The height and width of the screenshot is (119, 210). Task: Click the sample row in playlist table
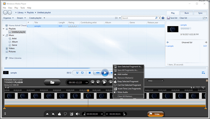96,26
